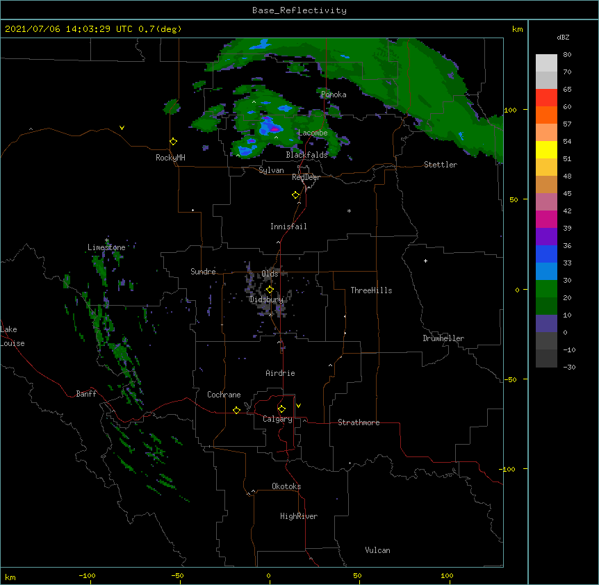Click the RockyMH label

[x=170, y=158]
